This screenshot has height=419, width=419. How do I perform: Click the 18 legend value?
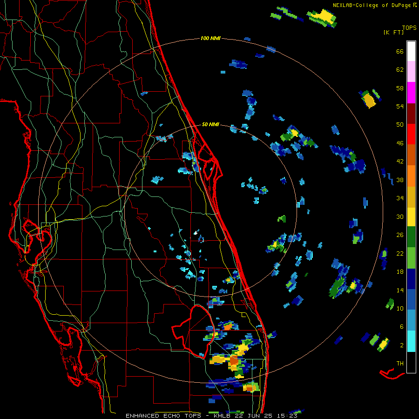[x=400, y=272]
